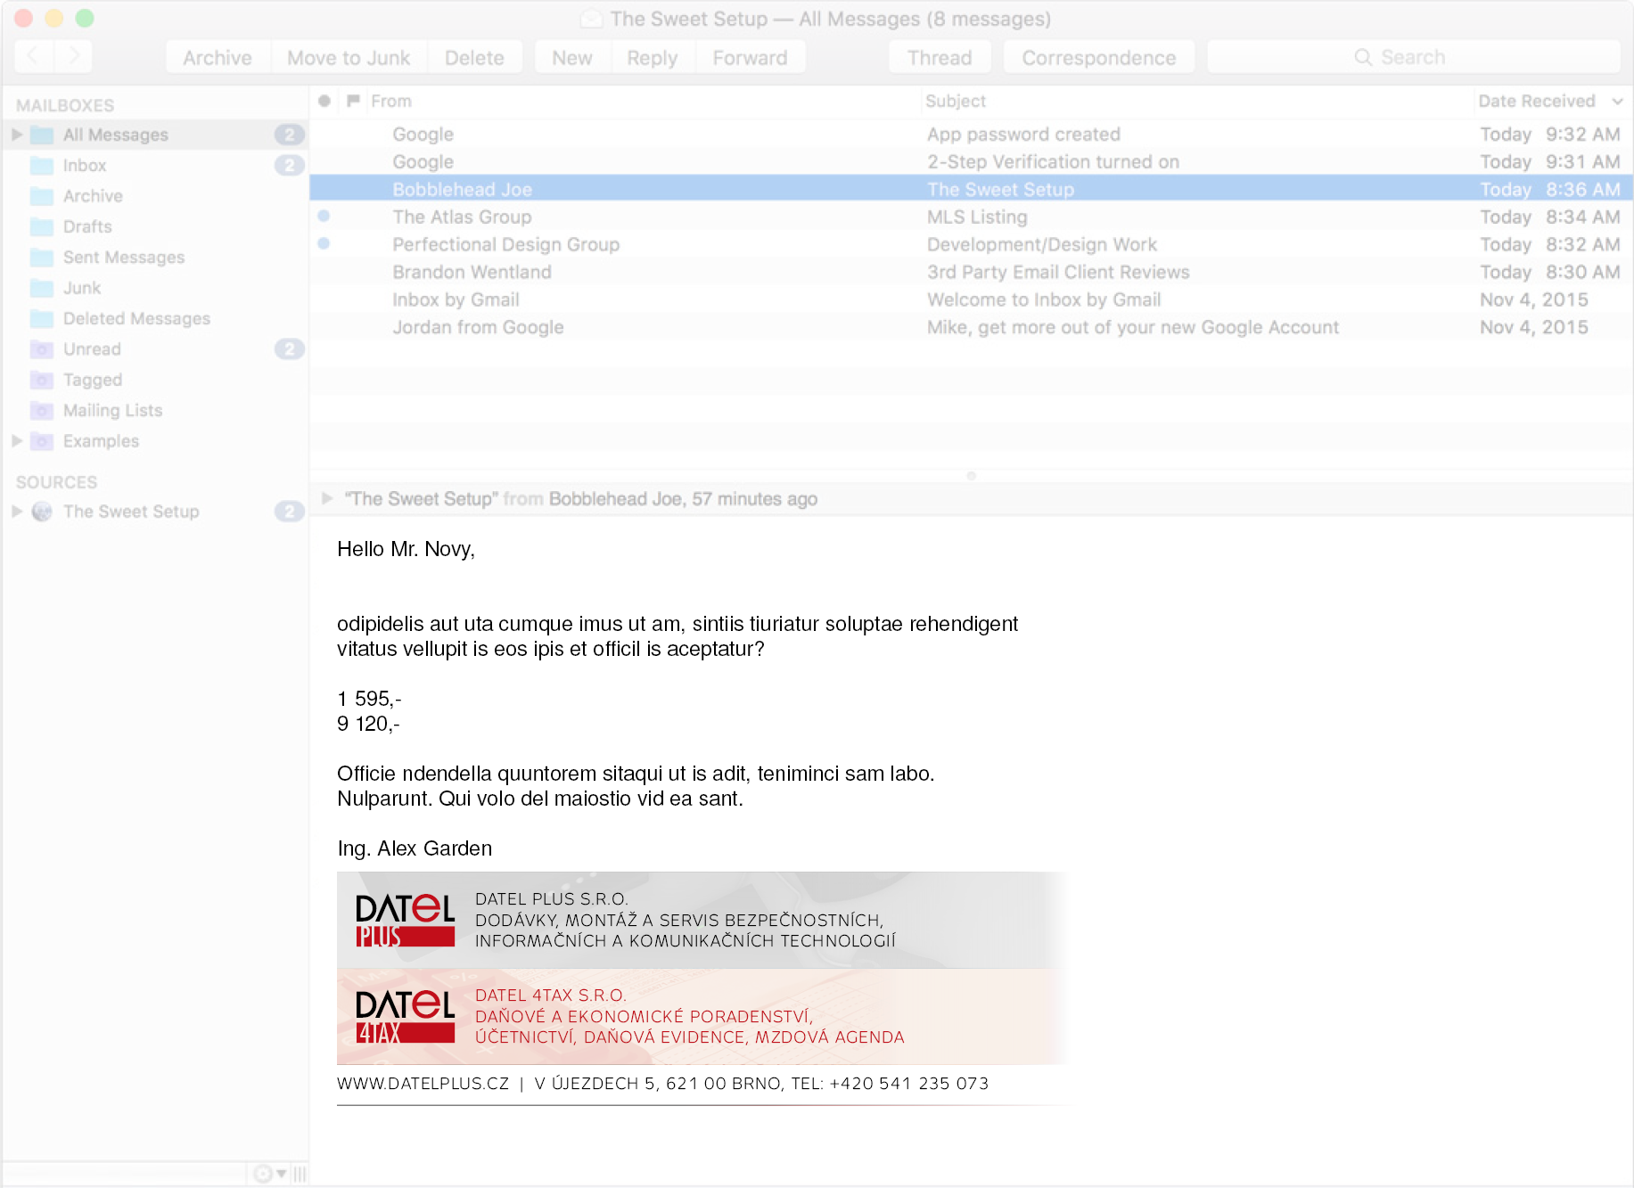Select the Bobblehead Joe message row
1634x1188 pixels.
[x=971, y=189]
